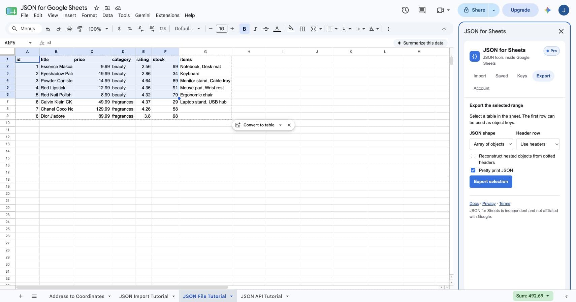Click the move to folder icon
Screen dimensions: 576x302
coord(107,8)
